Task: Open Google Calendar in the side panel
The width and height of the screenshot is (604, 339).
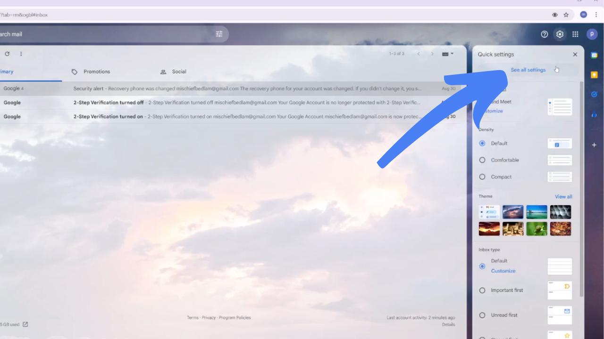Action: pyautogui.click(x=595, y=55)
